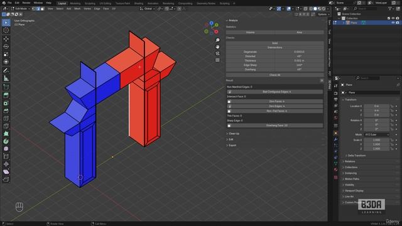Switch to the UV Editing workspace tab

point(106,3)
